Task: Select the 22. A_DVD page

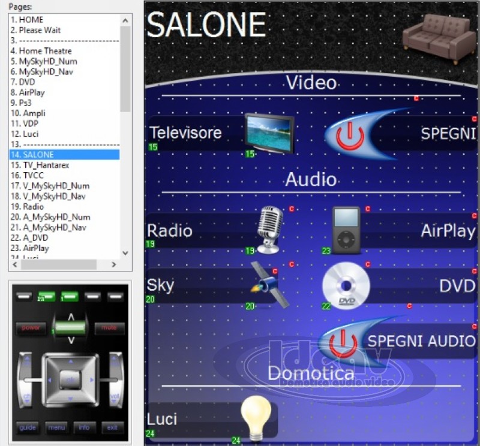Action: click(64, 237)
